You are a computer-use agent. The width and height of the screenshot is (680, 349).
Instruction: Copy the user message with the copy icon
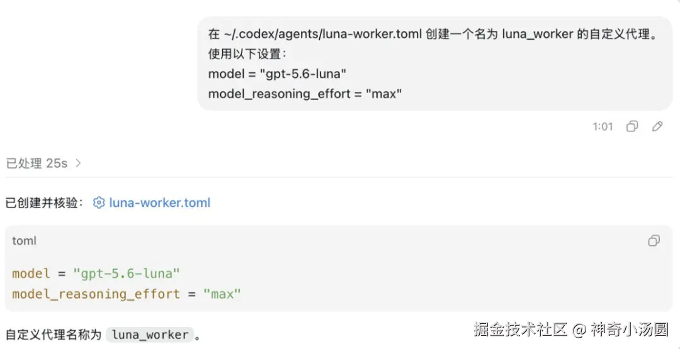(632, 126)
